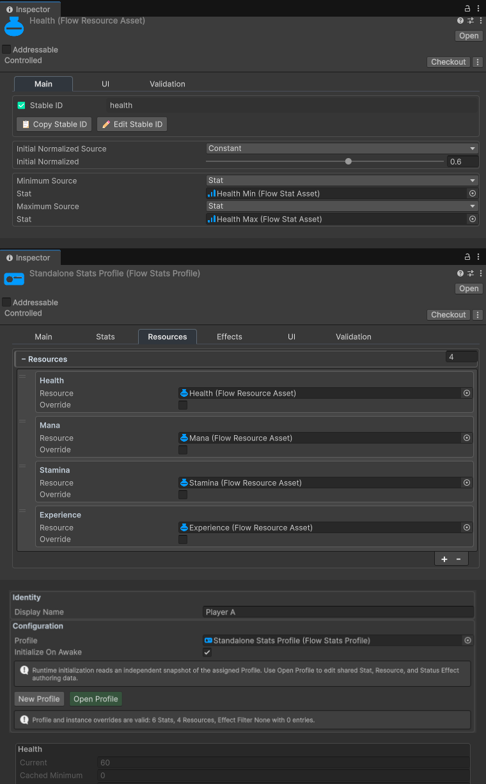The width and height of the screenshot is (486, 784).
Task: Open help for Health Flow Resource Asset
Action: pyautogui.click(x=460, y=21)
